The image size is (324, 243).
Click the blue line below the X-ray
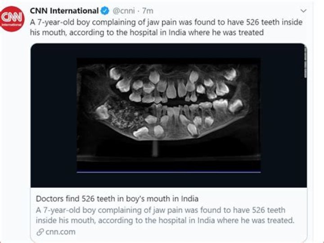click(168, 172)
